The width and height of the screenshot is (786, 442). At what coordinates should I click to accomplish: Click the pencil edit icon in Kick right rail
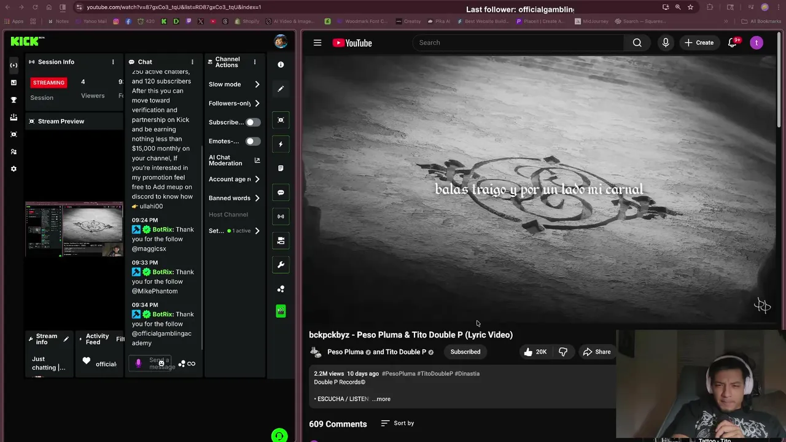pos(281,89)
